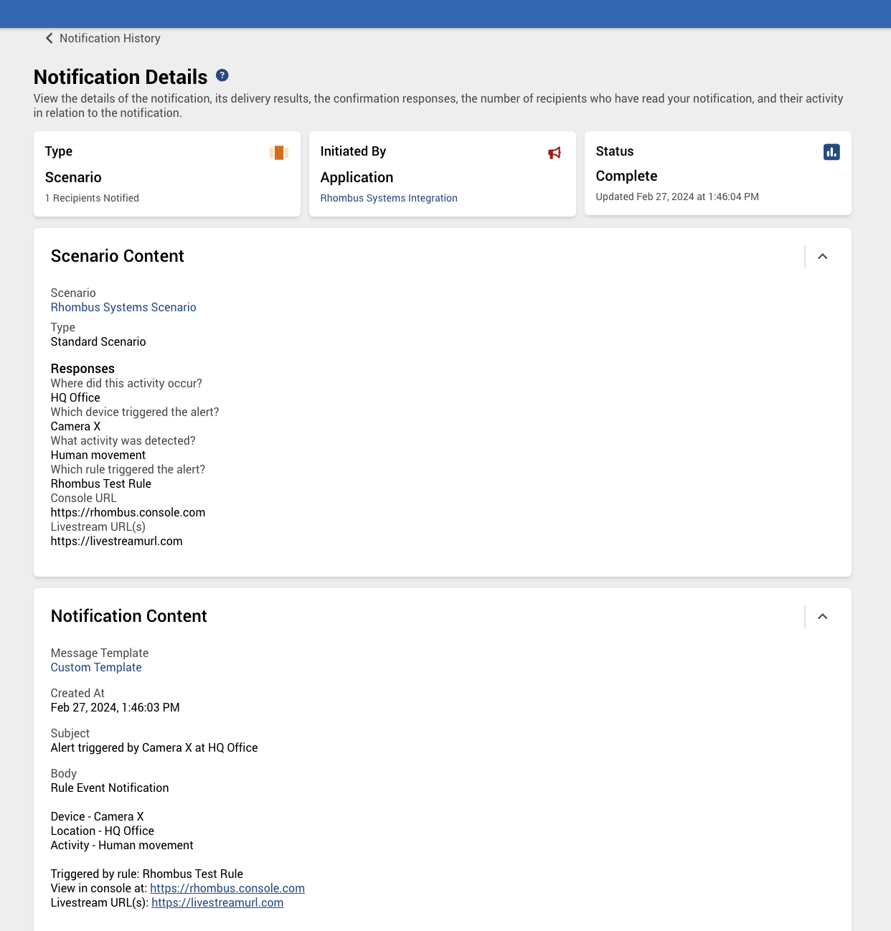Click the alert Subject line text

[154, 747]
